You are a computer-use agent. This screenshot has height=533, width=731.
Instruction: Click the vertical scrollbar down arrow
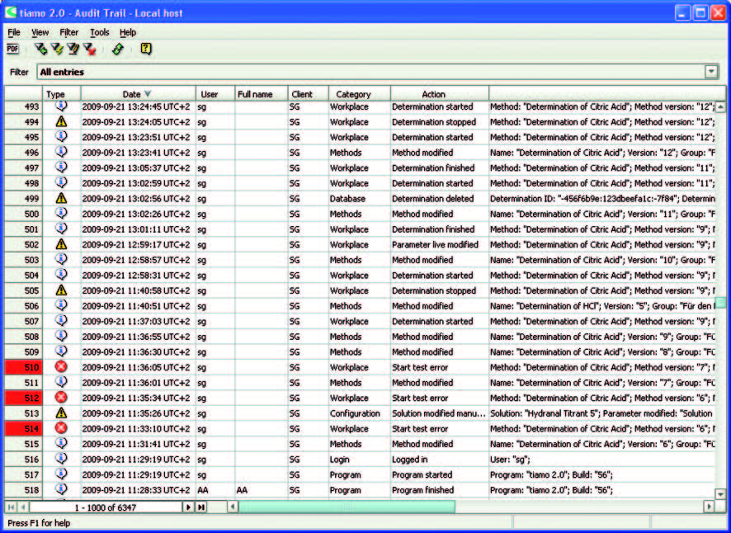[x=720, y=493]
